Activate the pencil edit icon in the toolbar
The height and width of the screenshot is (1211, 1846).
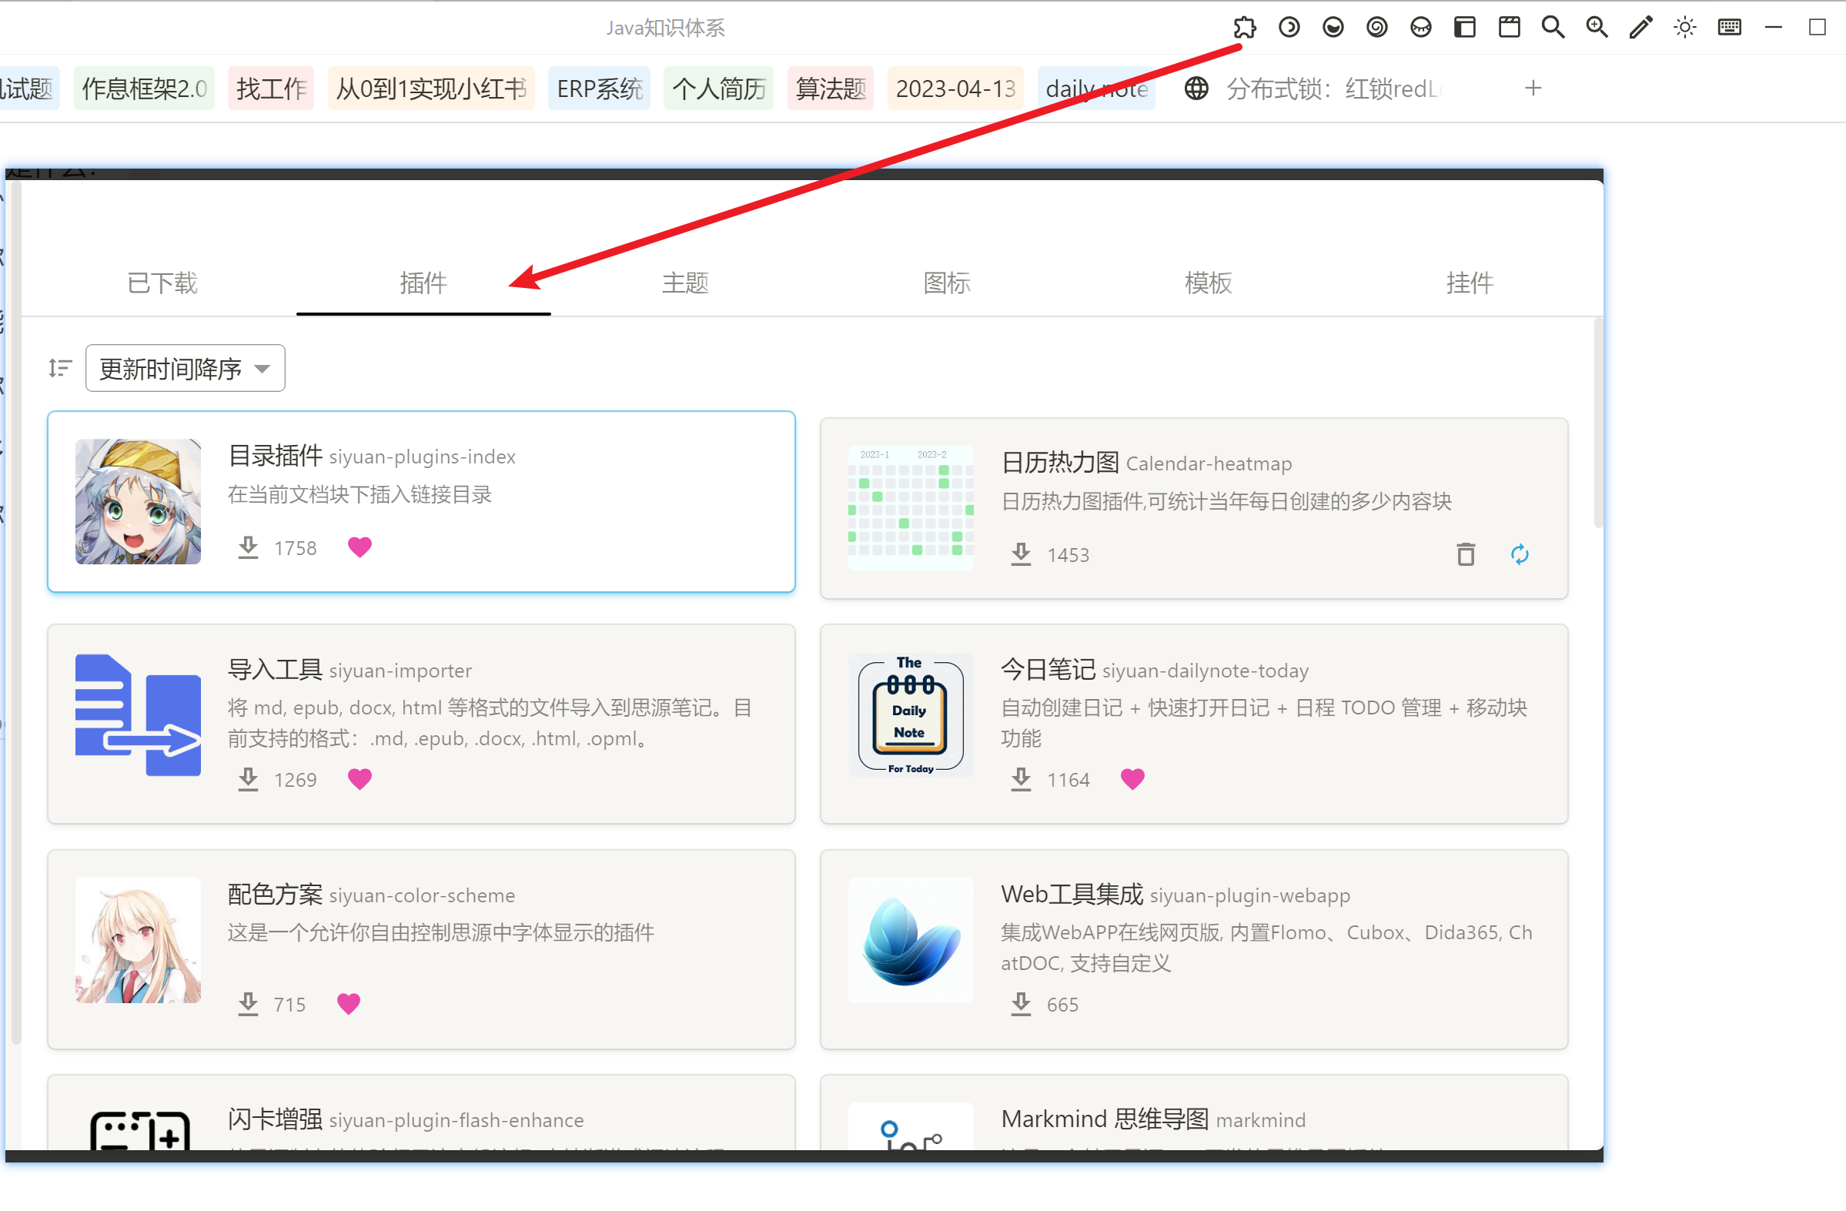(x=1640, y=27)
